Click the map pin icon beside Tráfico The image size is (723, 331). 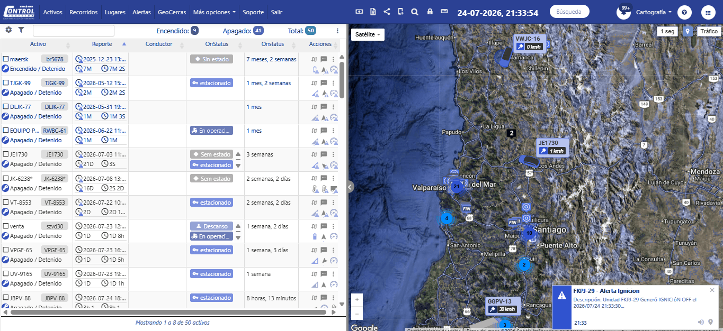[x=688, y=31]
